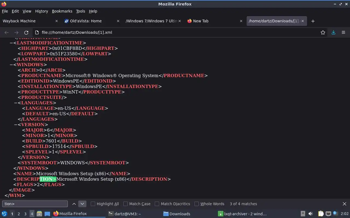Screen dimensions: 350x218
Task: Close the New Tab tab
Action: 241,21
